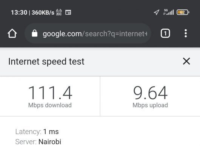Tap the Mbps download label

pos(50,105)
